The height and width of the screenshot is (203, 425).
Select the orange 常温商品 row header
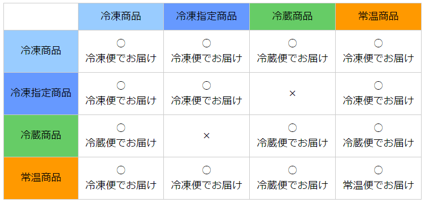pos(41,178)
